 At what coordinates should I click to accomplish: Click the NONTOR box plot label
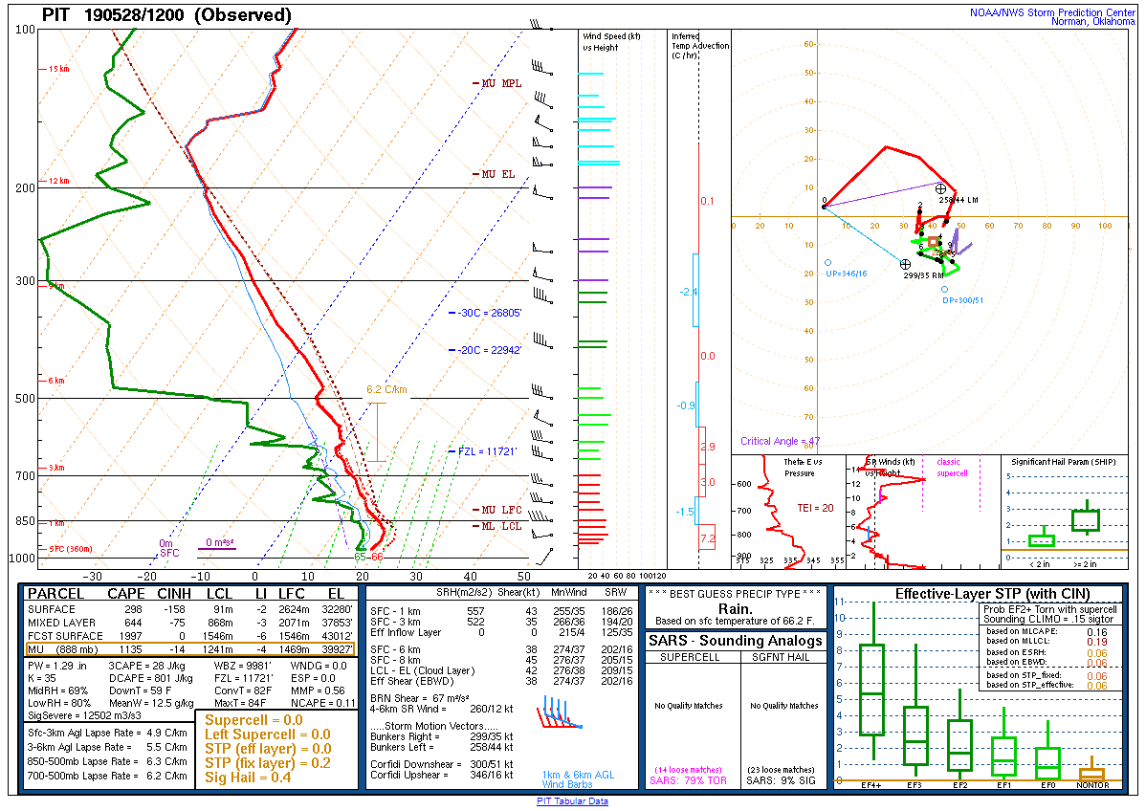(x=1092, y=785)
